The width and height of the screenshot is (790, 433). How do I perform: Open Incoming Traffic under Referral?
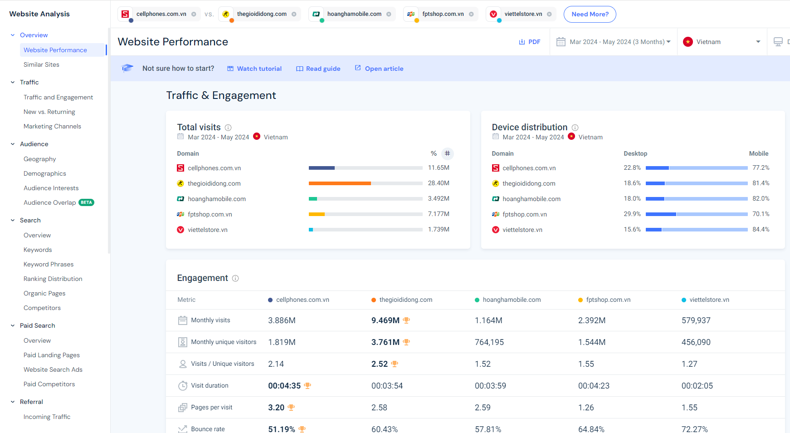coord(47,417)
